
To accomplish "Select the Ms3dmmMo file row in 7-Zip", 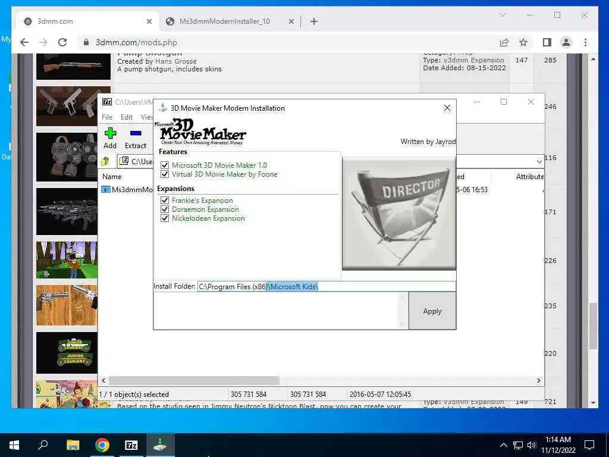I will 127,190.
